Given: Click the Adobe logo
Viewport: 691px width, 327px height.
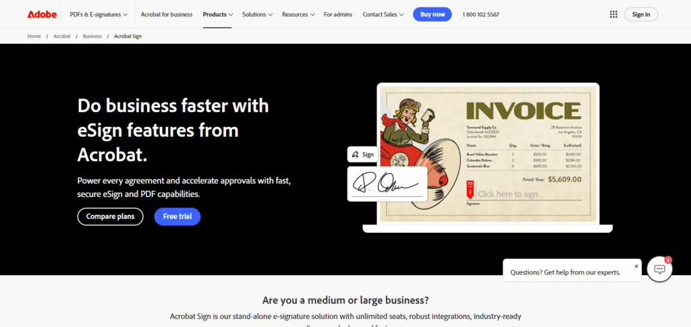Looking at the screenshot, I should pos(42,15).
